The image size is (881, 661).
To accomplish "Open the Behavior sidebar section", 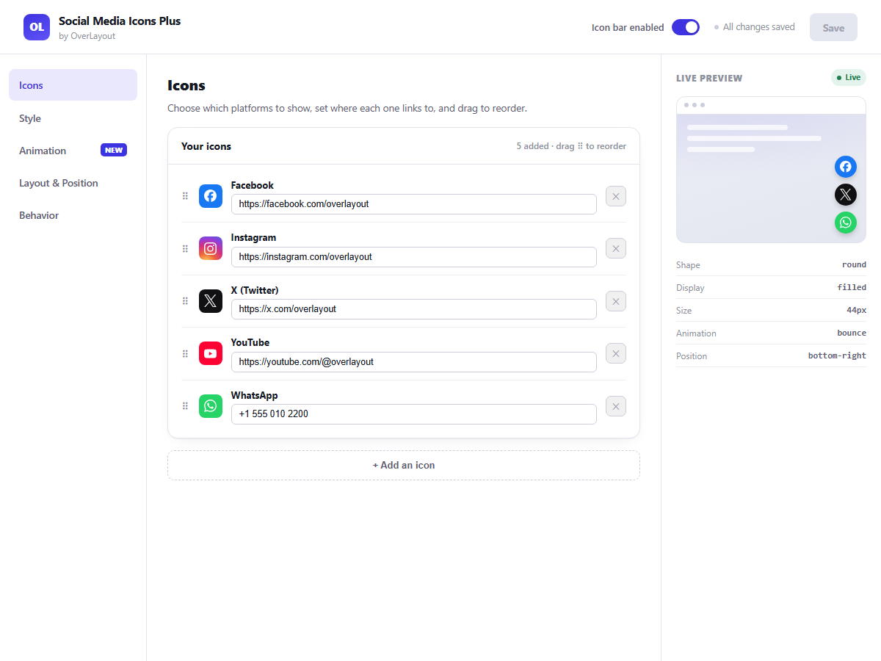I will pos(73,215).
